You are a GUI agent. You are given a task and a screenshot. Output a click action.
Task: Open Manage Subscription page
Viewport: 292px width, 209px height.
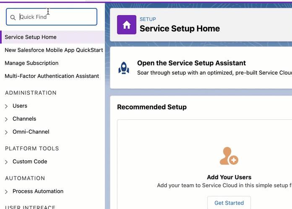coord(31,63)
